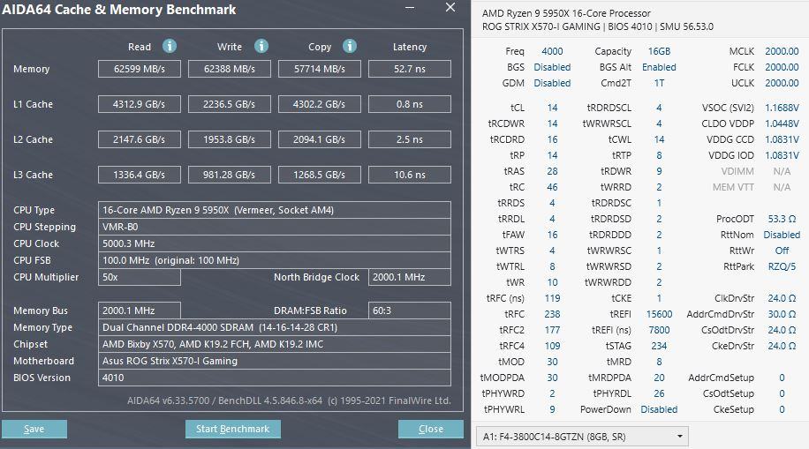
Task: Select L3 Cache latency 10.6 ns
Action: pyautogui.click(x=410, y=175)
